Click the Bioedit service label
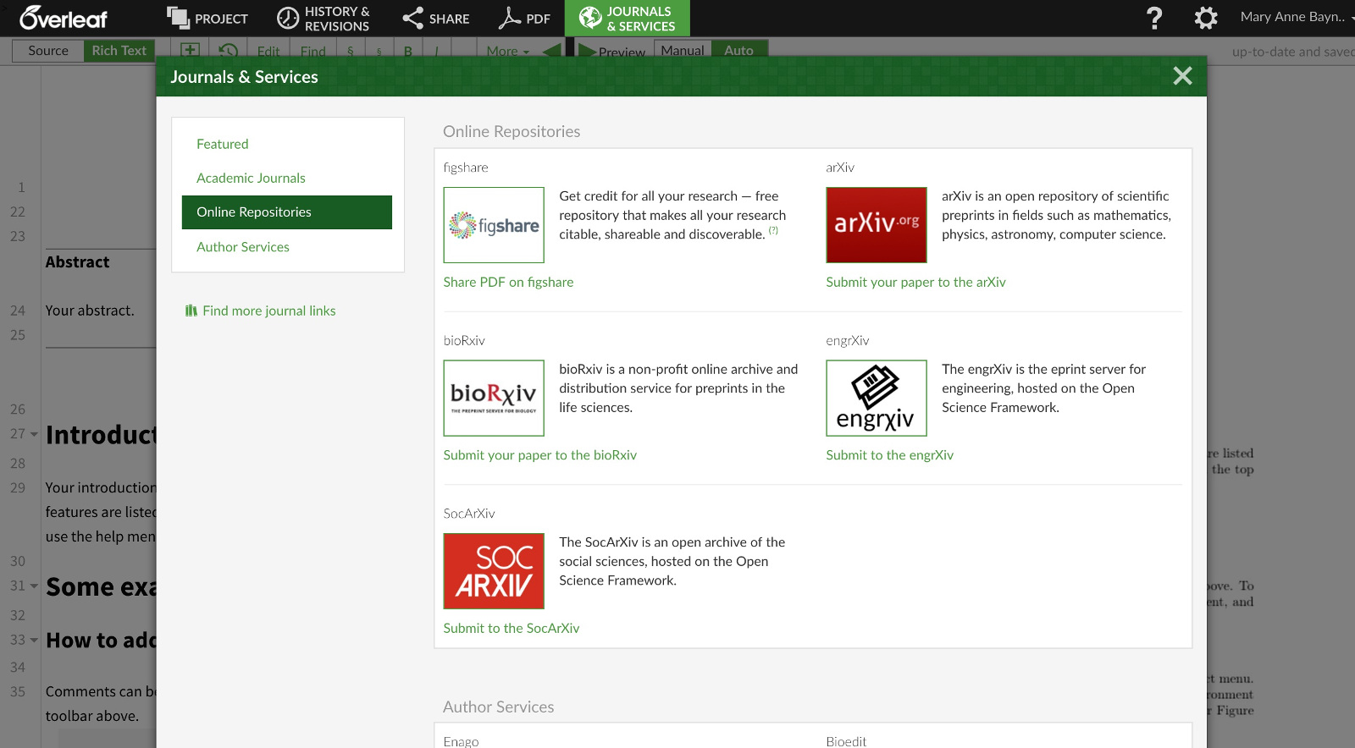1355x748 pixels. [x=846, y=741]
